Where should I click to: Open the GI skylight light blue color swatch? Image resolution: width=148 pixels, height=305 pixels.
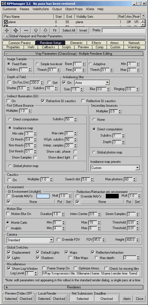[43, 196]
